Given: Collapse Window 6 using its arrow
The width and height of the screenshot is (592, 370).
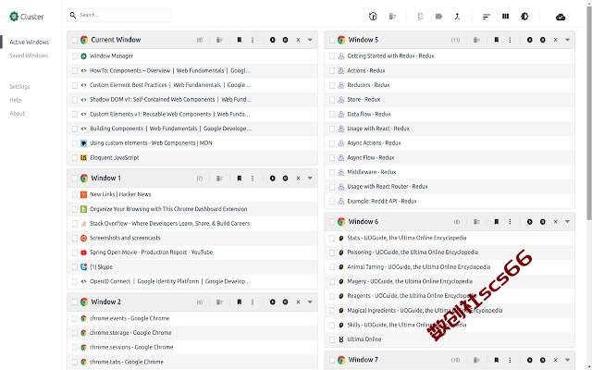Looking at the screenshot, I should pos(567,222).
